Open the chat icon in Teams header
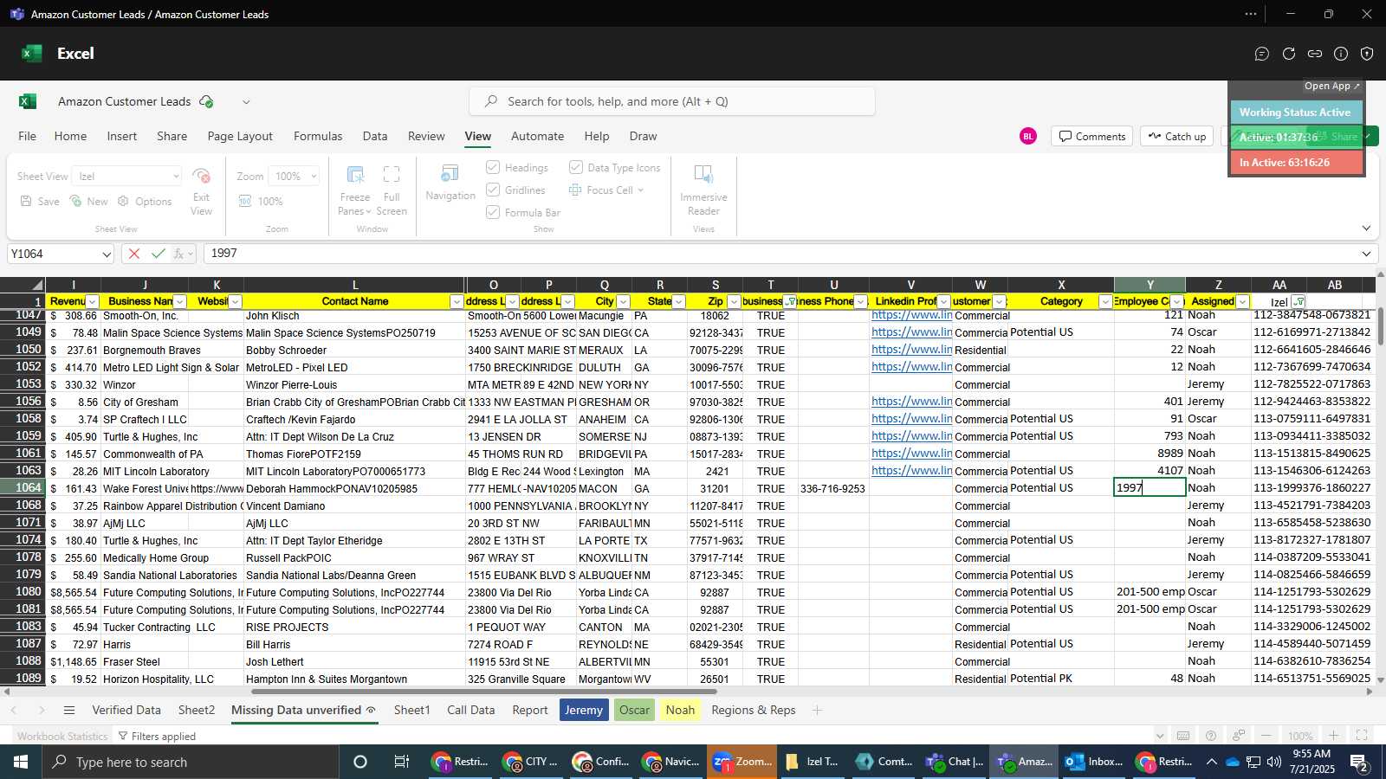 pyautogui.click(x=1262, y=54)
